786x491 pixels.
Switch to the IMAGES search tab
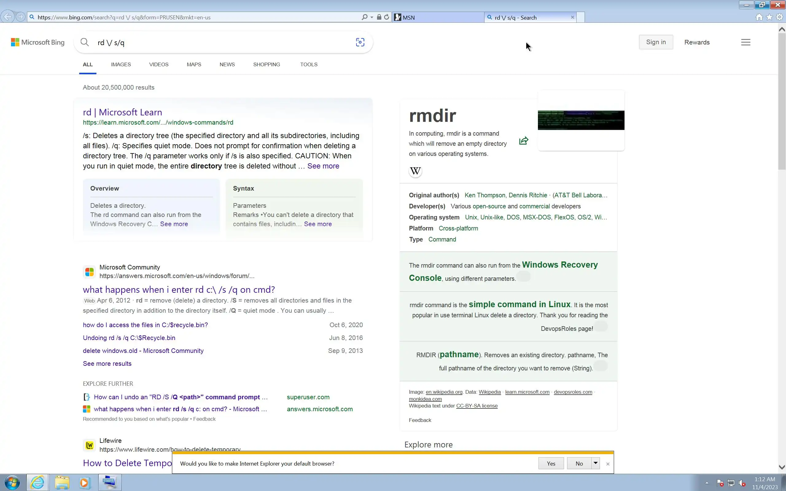coord(121,64)
